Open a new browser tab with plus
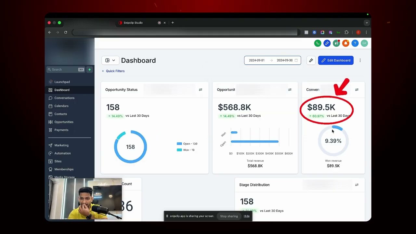This screenshot has width=416, height=234. tap(173, 23)
